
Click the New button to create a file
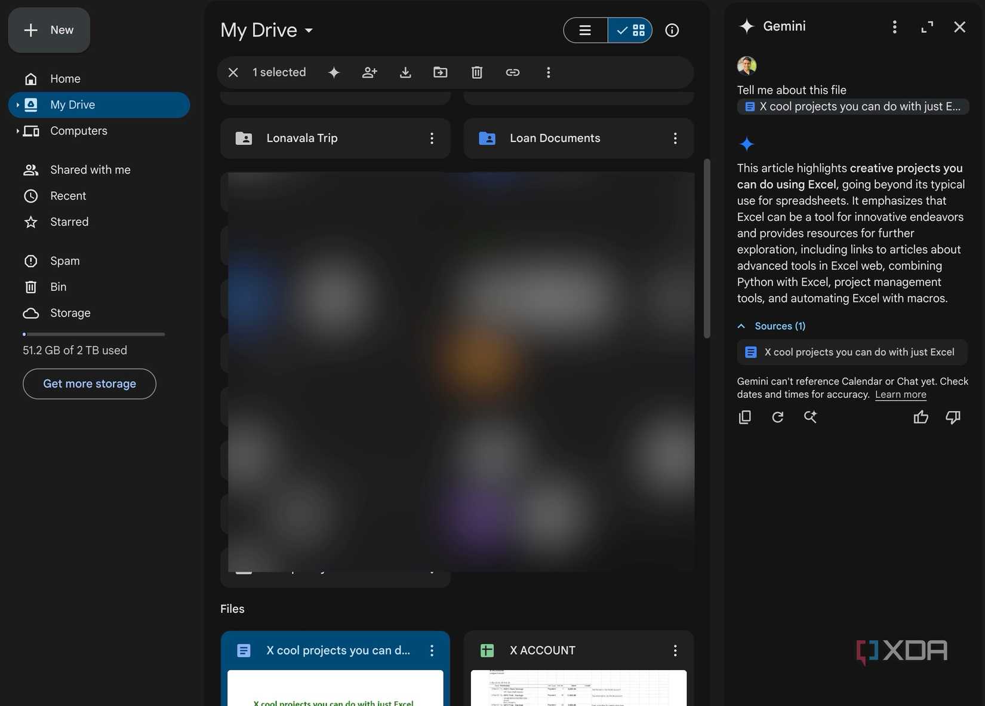pos(49,30)
